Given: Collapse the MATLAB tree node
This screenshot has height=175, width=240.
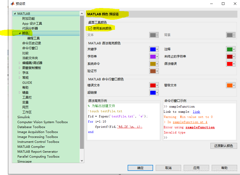Looking at the screenshot, I should 15,14.
